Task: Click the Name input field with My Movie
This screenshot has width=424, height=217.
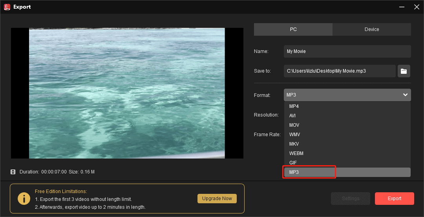Action: [347, 51]
